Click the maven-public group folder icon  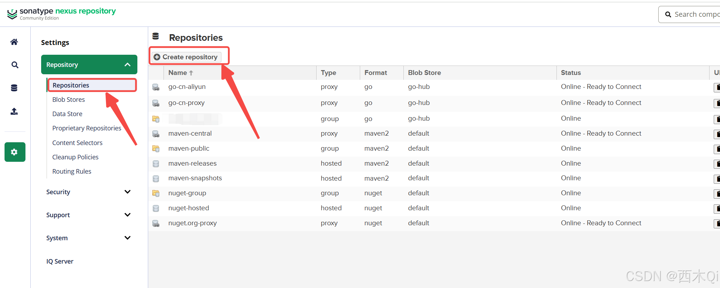tap(156, 149)
